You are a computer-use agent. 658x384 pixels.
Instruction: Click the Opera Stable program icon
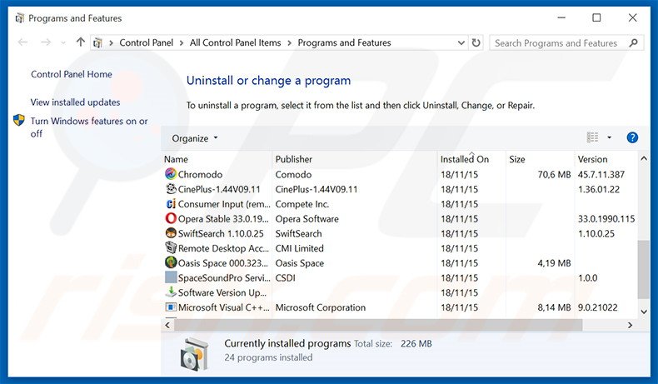pos(171,218)
